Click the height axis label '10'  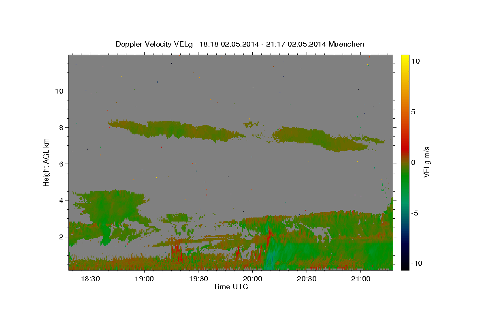tap(59, 91)
